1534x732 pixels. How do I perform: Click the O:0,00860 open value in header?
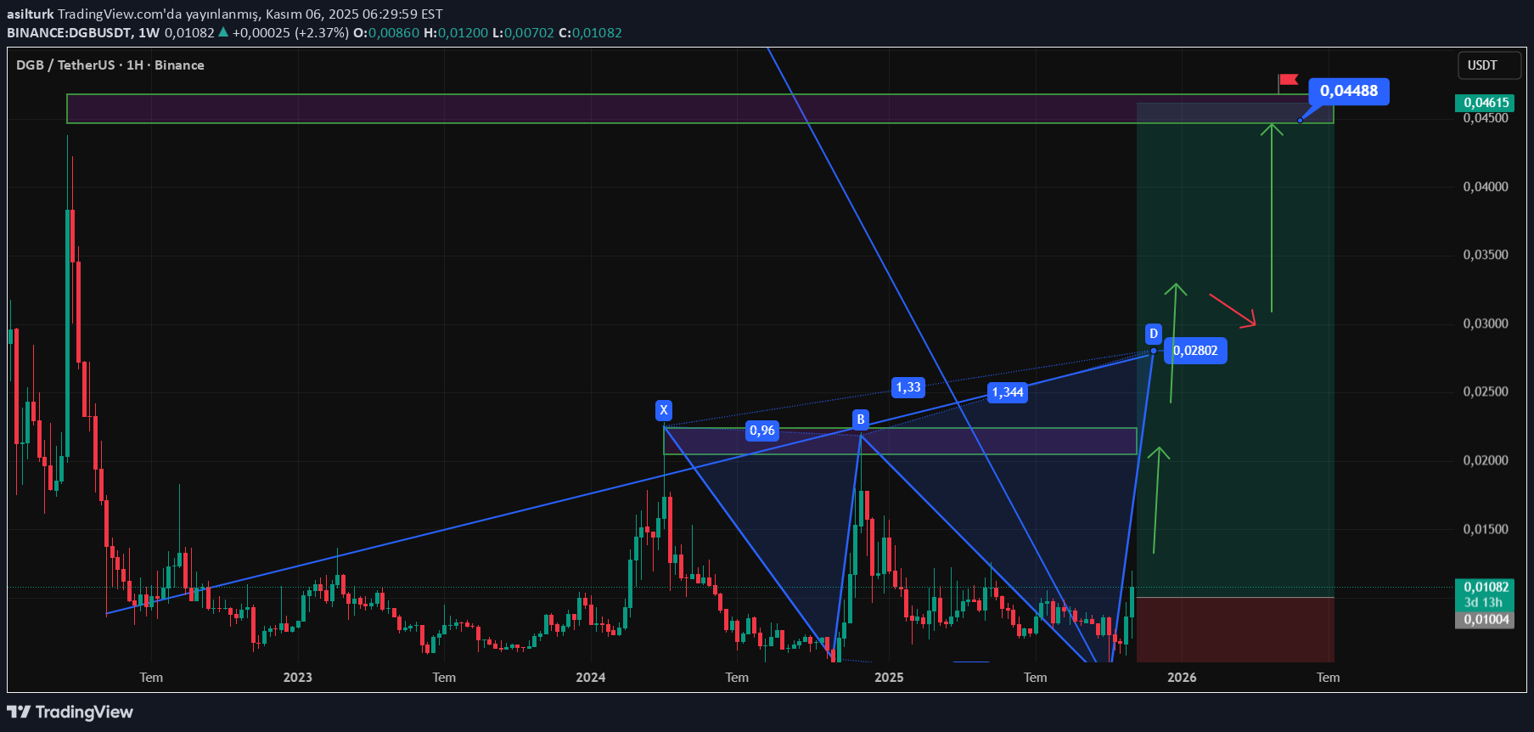(x=386, y=33)
